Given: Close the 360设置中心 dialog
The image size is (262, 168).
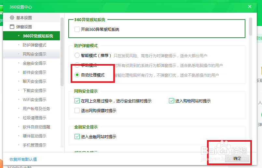Looking at the screenshot, I should tap(250, 7).
